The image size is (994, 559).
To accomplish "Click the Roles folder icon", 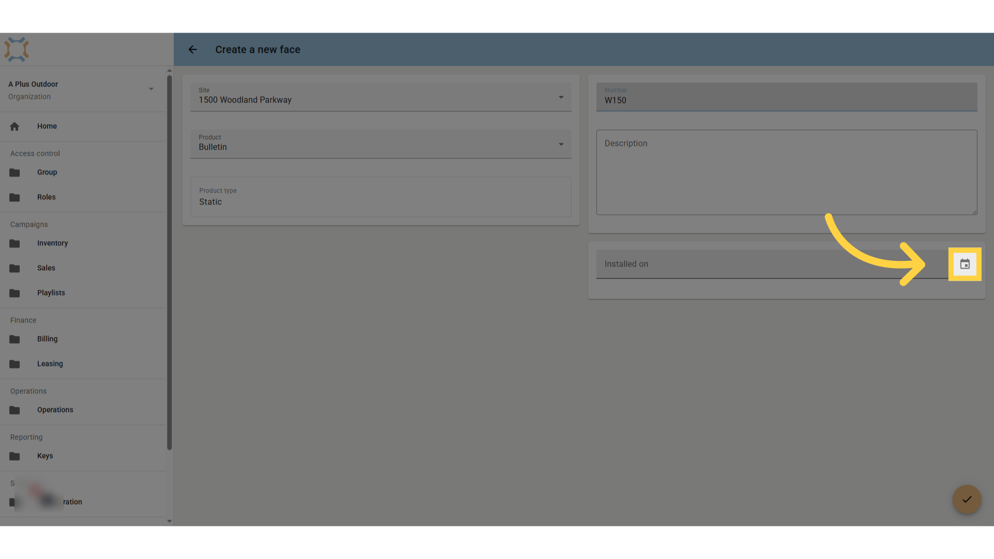I will tap(14, 197).
